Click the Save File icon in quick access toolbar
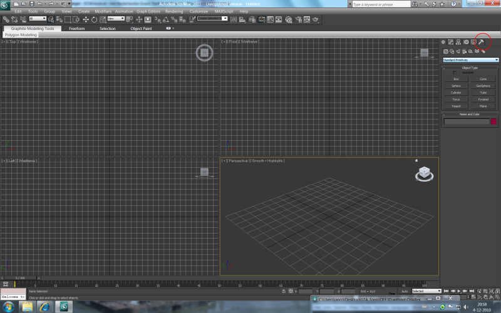The width and height of the screenshot is (501, 313). (32, 4)
